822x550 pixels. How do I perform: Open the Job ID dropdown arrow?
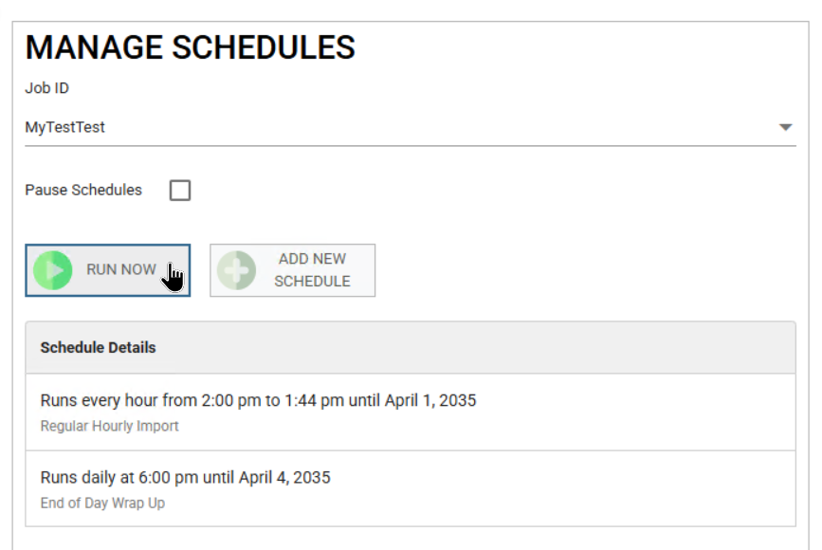(785, 127)
